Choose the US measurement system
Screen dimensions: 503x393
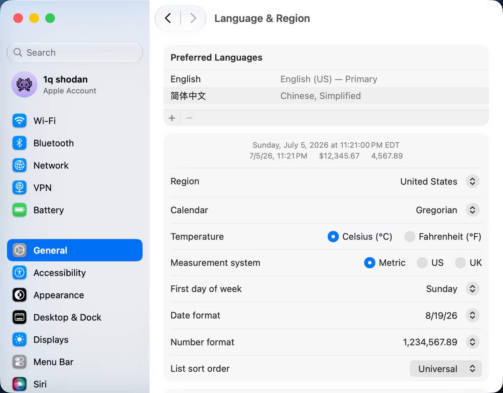(x=422, y=263)
